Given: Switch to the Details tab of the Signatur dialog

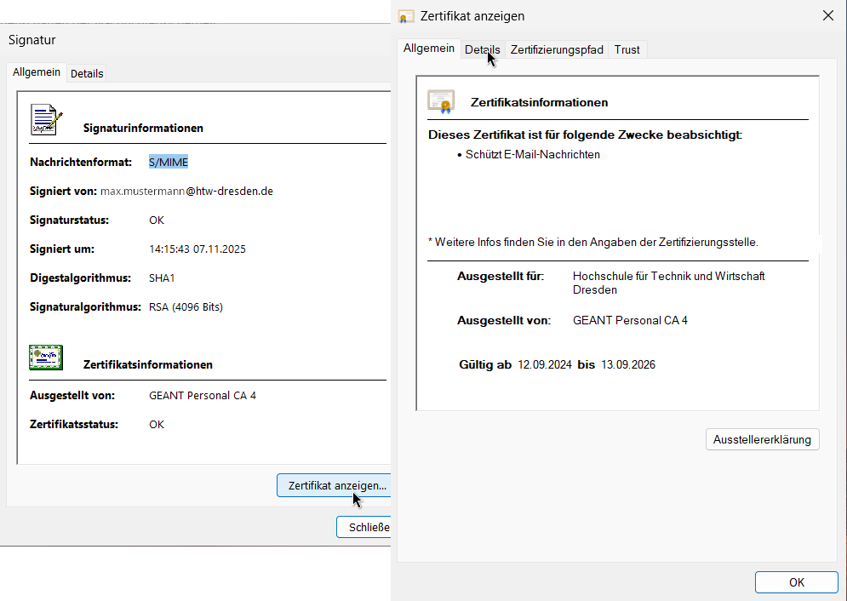Looking at the screenshot, I should click(86, 72).
